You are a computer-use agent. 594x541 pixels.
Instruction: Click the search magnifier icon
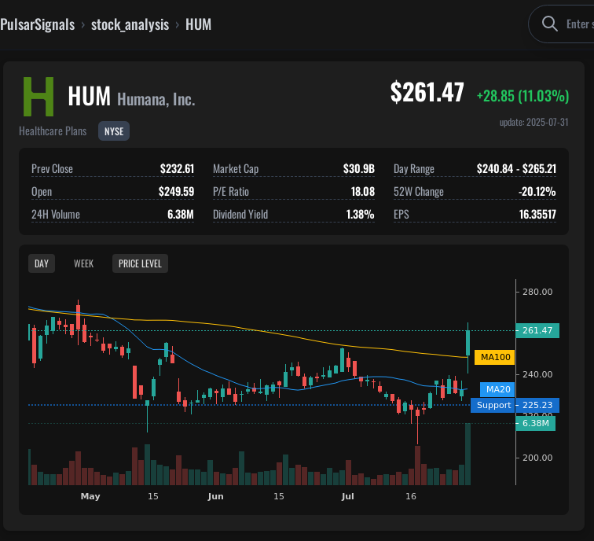(550, 24)
